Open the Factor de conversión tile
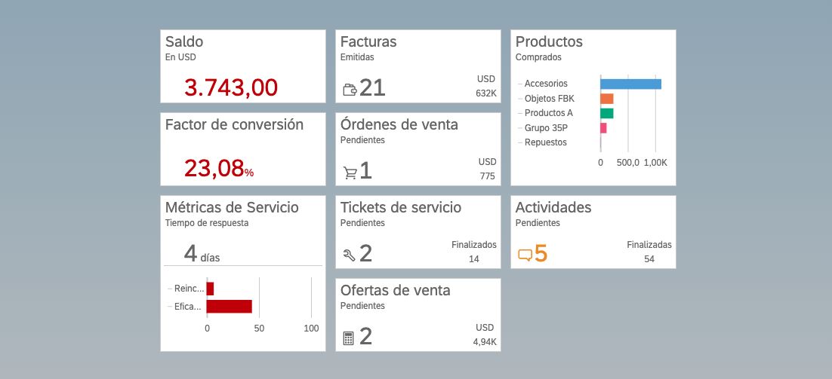Image resolution: width=832 pixels, height=379 pixels. point(234,125)
